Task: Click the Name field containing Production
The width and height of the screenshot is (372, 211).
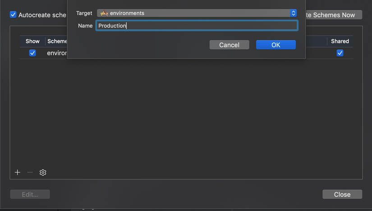Action: click(x=197, y=26)
